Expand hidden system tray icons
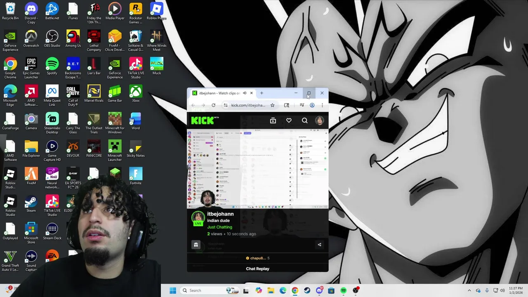The image size is (528, 297). coord(469,290)
